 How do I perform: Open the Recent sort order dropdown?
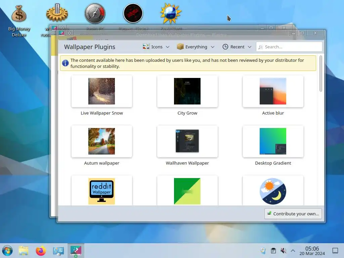[x=237, y=47]
